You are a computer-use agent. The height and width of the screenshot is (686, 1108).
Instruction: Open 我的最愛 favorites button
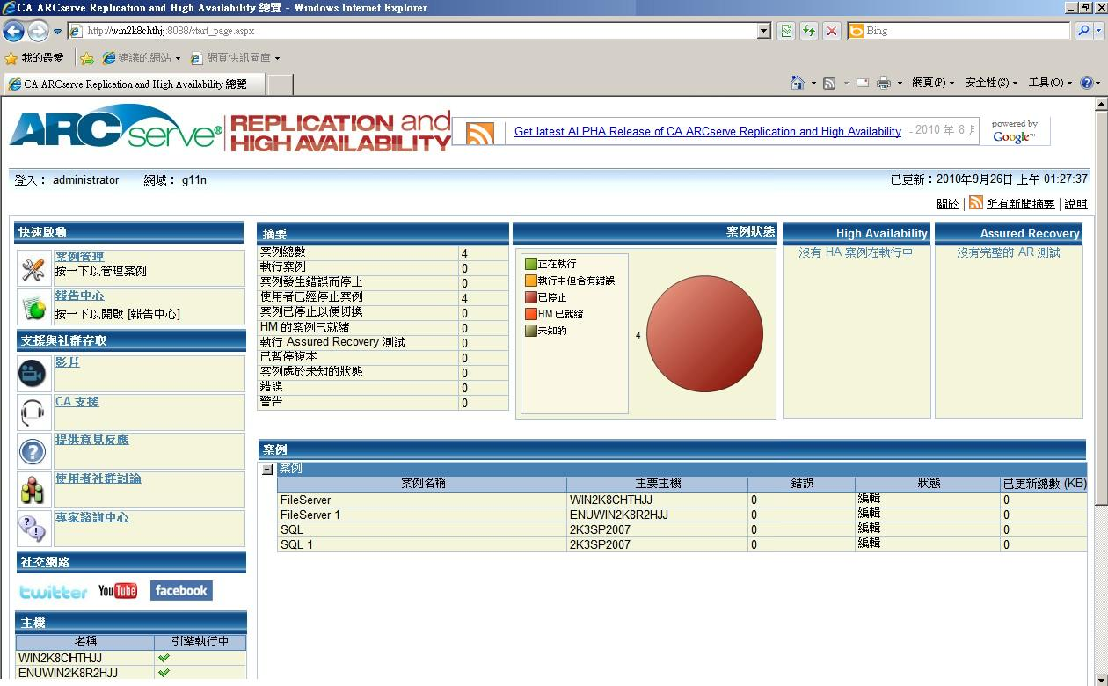click(x=34, y=58)
